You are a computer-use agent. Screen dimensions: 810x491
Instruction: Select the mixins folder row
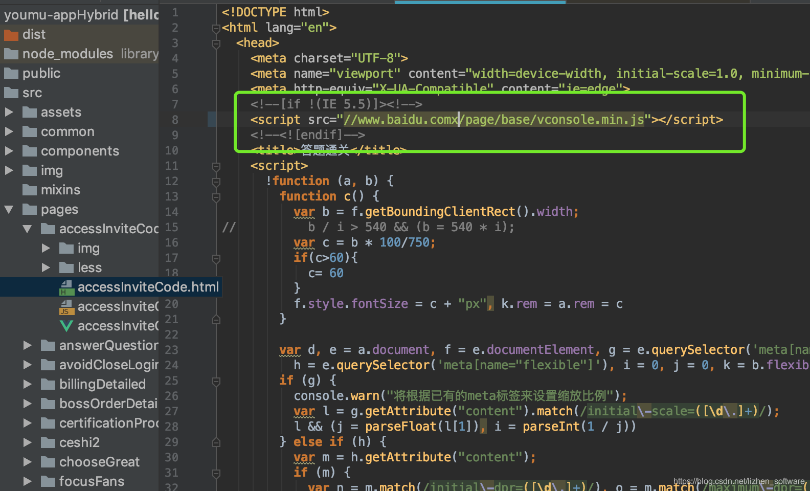tap(79, 190)
